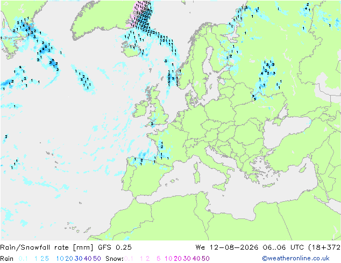The image size is (341, 263).
Task: Pick the Rain legend 30 color value
Action: [x=79, y=259]
